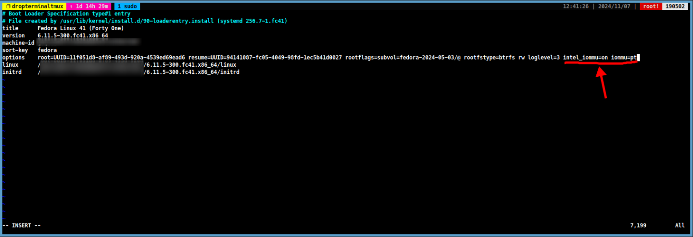This screenshot has height=237, width=693.
Task: Place cursor on intel_iommu=on option
Action: 585,58
